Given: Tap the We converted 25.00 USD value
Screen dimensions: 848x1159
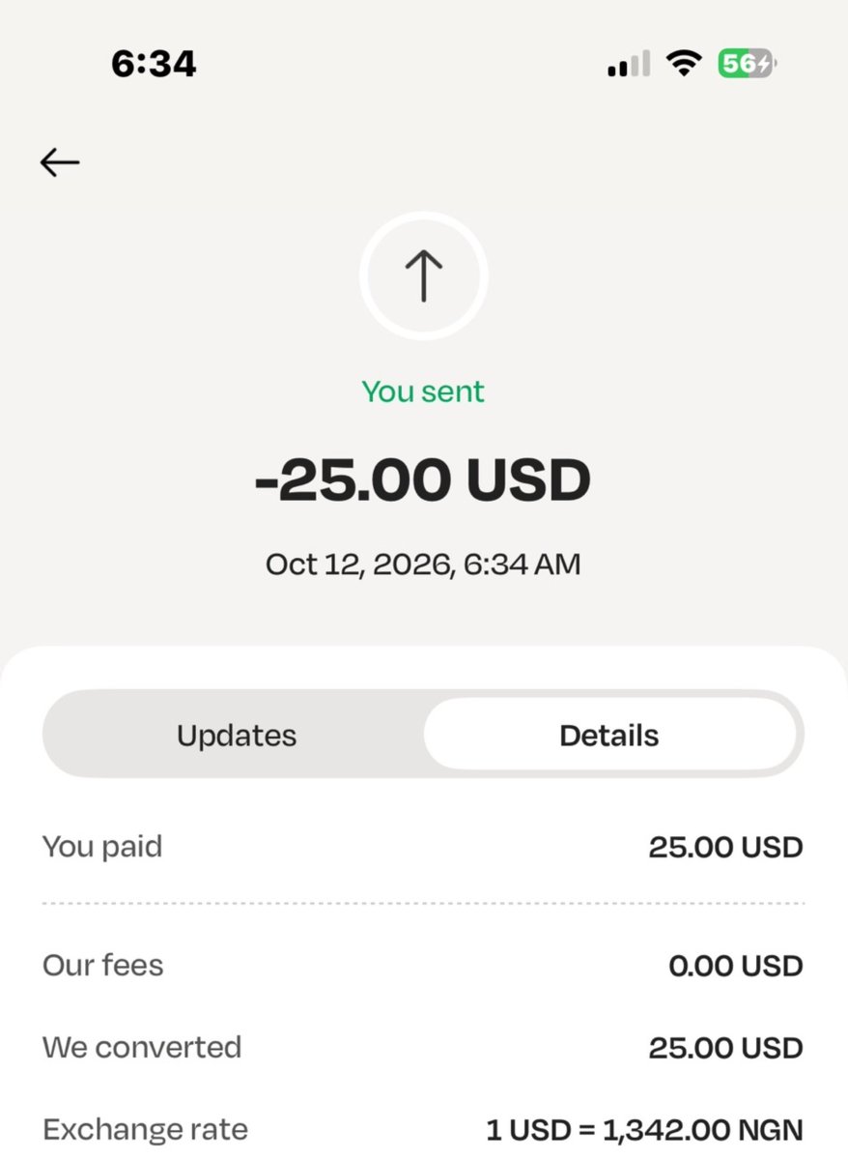Looking at the screenshot, I should (726, 1048).
